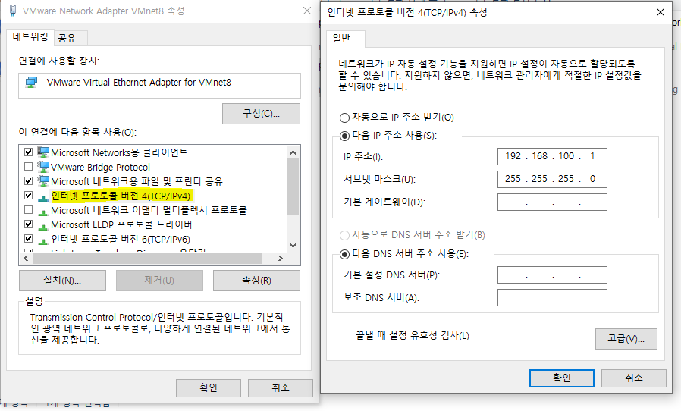Close the IPv4 properties dialog

pos(661,12)
